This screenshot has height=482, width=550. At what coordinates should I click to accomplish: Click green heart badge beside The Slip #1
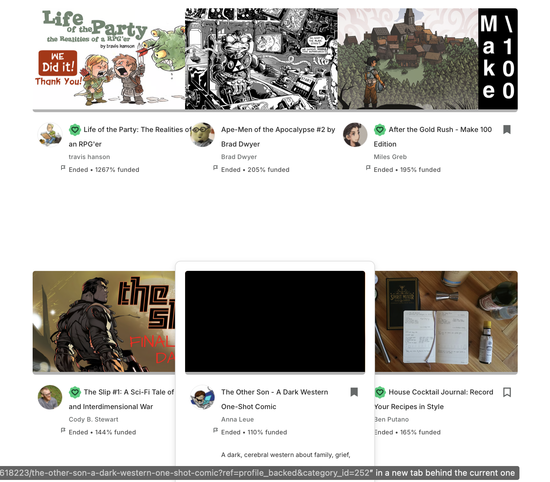click(x=75, y=392)
